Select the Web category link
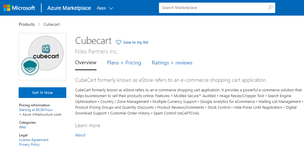 tap(23, 127)
